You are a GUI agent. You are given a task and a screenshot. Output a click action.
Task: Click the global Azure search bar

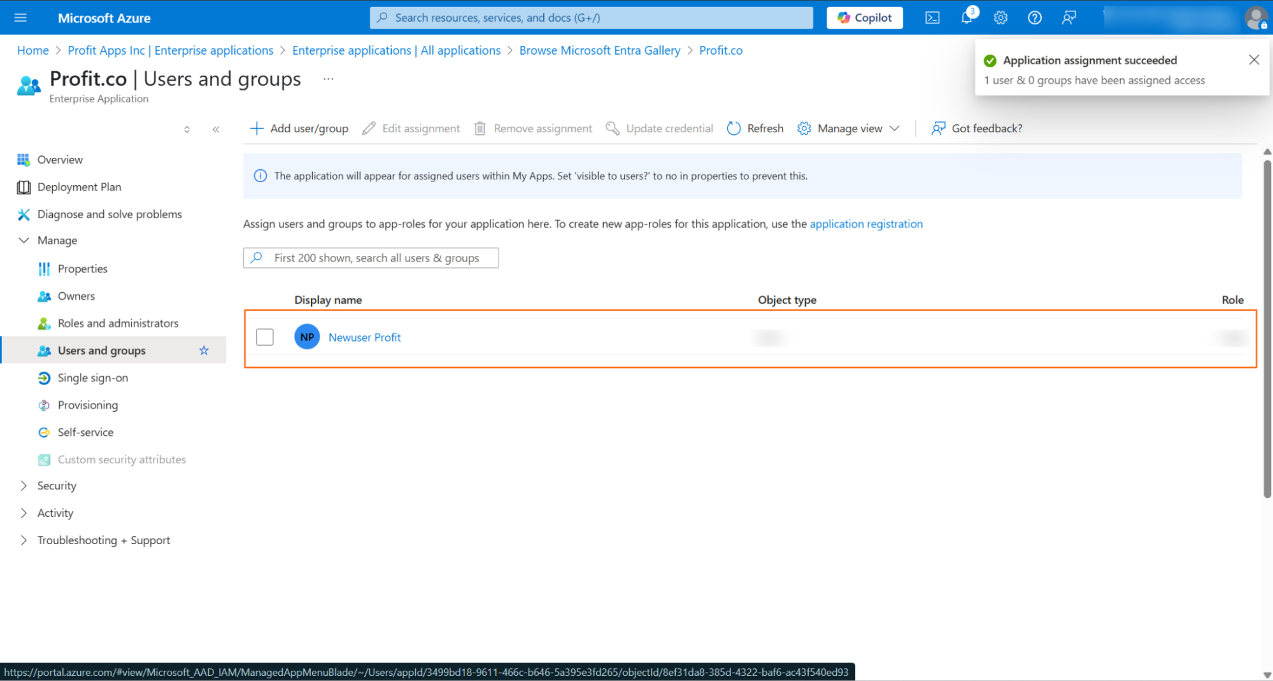[x=592, y=18]
